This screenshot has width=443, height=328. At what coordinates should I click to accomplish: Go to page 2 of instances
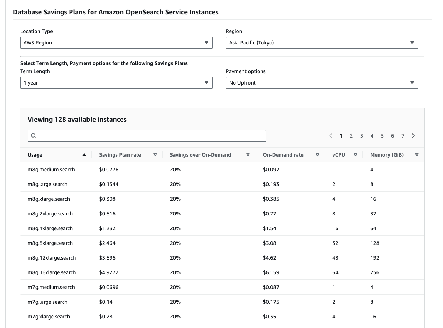click(351, 136)
